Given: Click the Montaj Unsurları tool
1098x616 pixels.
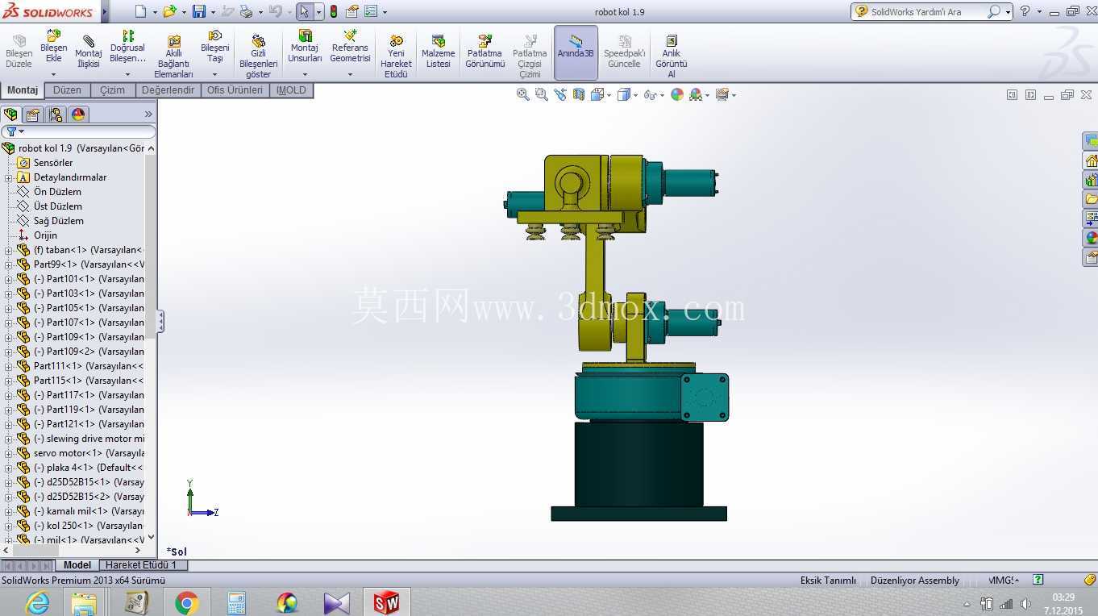Looking at the screenshot, I should [x=305, y=48].
